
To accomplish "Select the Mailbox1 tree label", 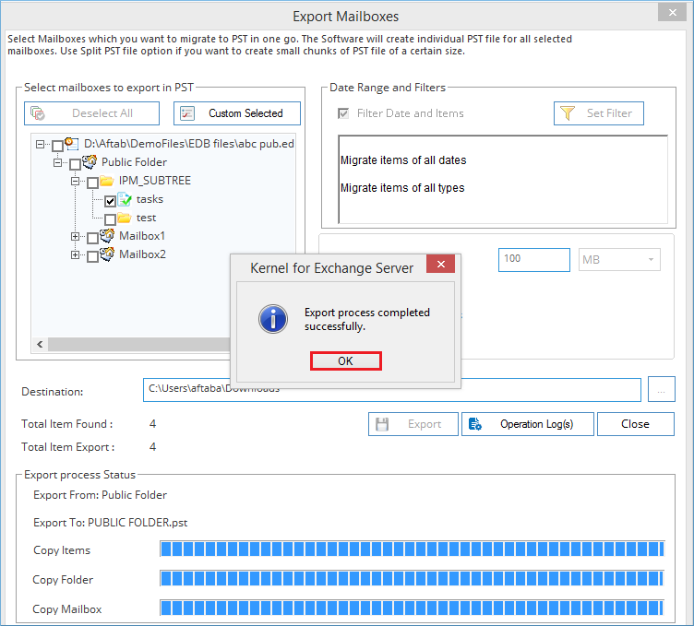I will click(x=142, y=236).
